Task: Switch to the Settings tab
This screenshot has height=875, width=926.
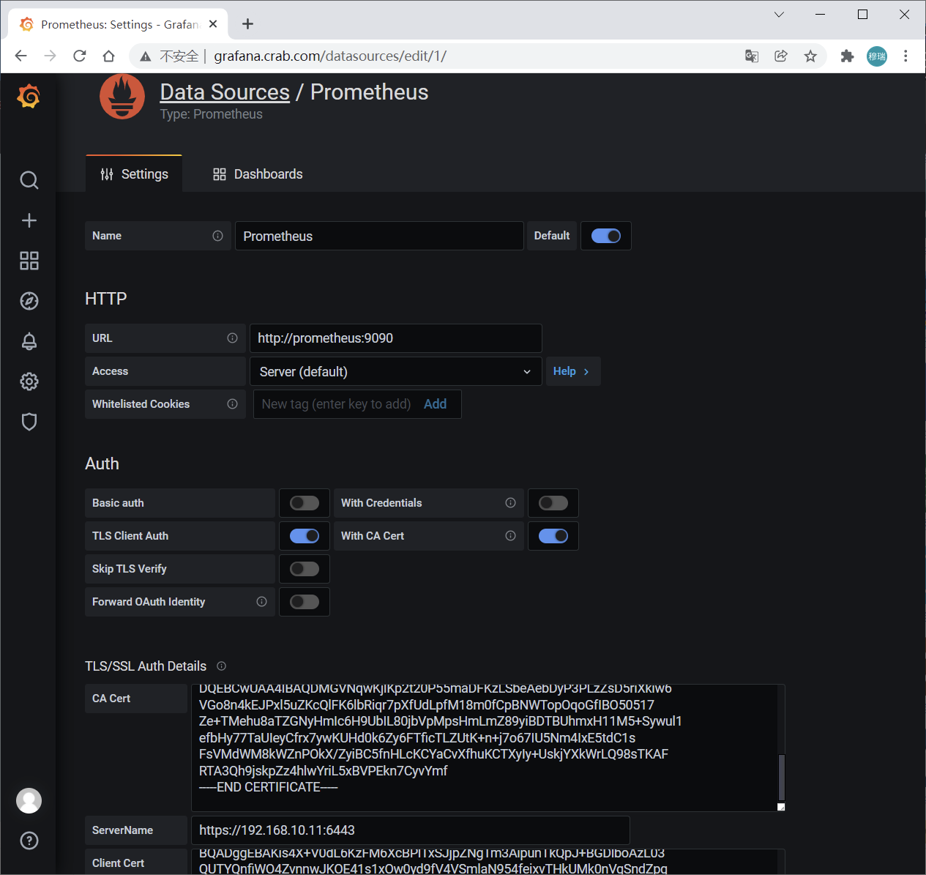Action: tap(134, 174)
